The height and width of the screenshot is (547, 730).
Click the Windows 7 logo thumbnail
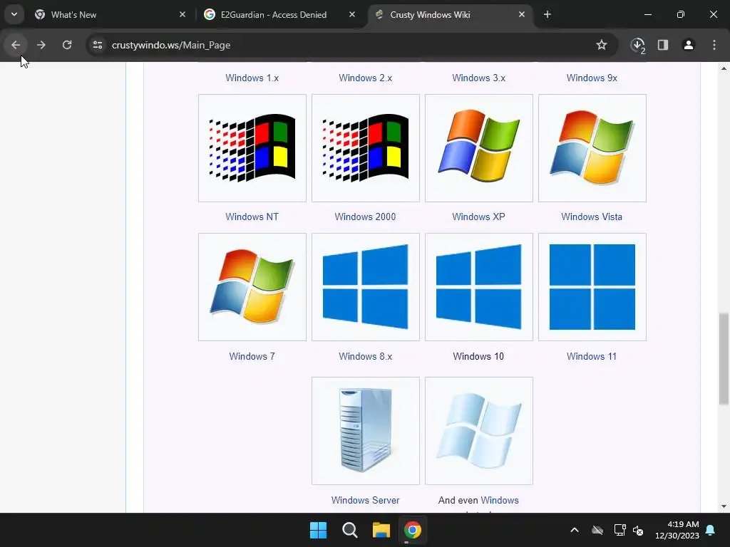(x=252, y=287)
